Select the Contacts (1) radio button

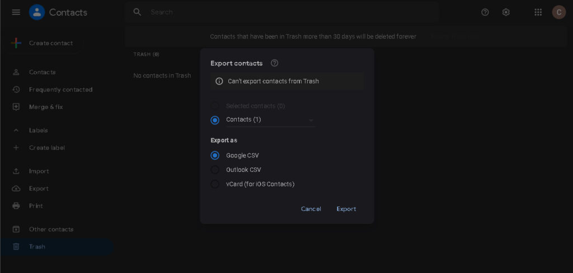pos(215,120)
